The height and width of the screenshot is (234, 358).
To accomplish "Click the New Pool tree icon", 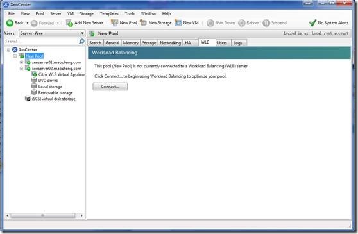I will 21,56.
